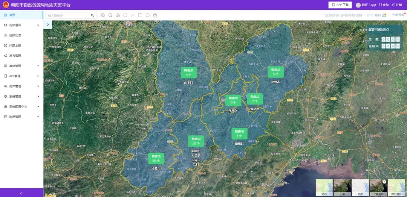407x197 pixels.
Task: Click the 基础管理 grid icon
Action: coord(6,66)
